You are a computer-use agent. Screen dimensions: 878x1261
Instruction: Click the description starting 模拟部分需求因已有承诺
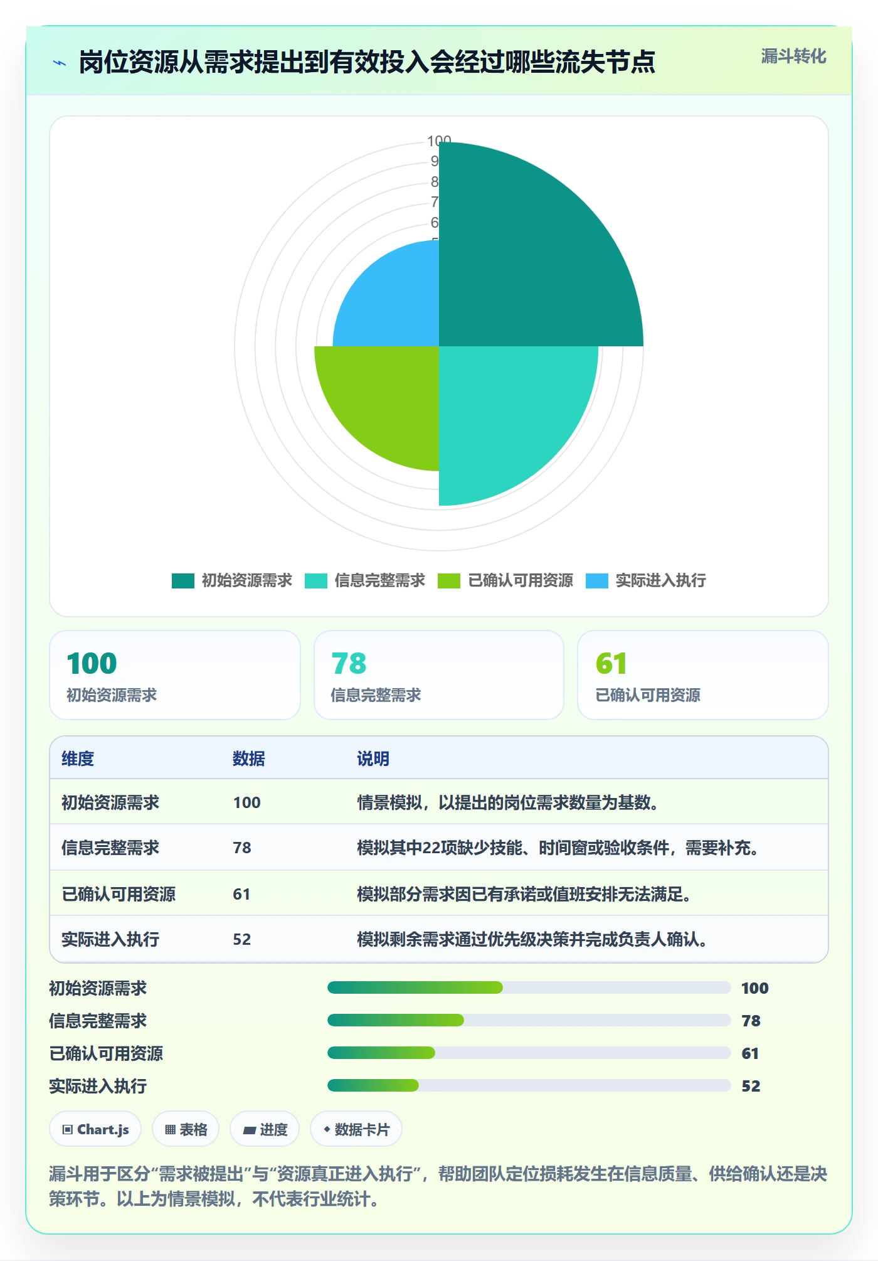pos(526,894)
